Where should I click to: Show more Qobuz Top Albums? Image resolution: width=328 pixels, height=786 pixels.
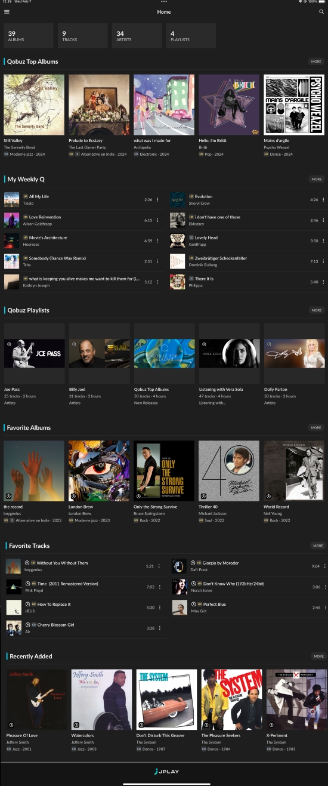(316, 61)
